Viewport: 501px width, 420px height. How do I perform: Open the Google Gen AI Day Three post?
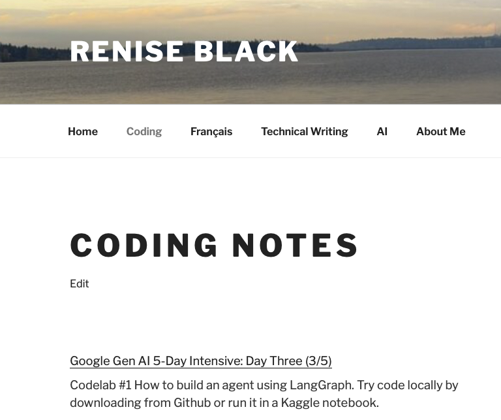tap(201, 361)
